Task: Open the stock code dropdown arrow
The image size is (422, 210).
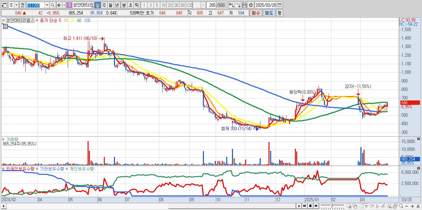Action: (47, 5)
